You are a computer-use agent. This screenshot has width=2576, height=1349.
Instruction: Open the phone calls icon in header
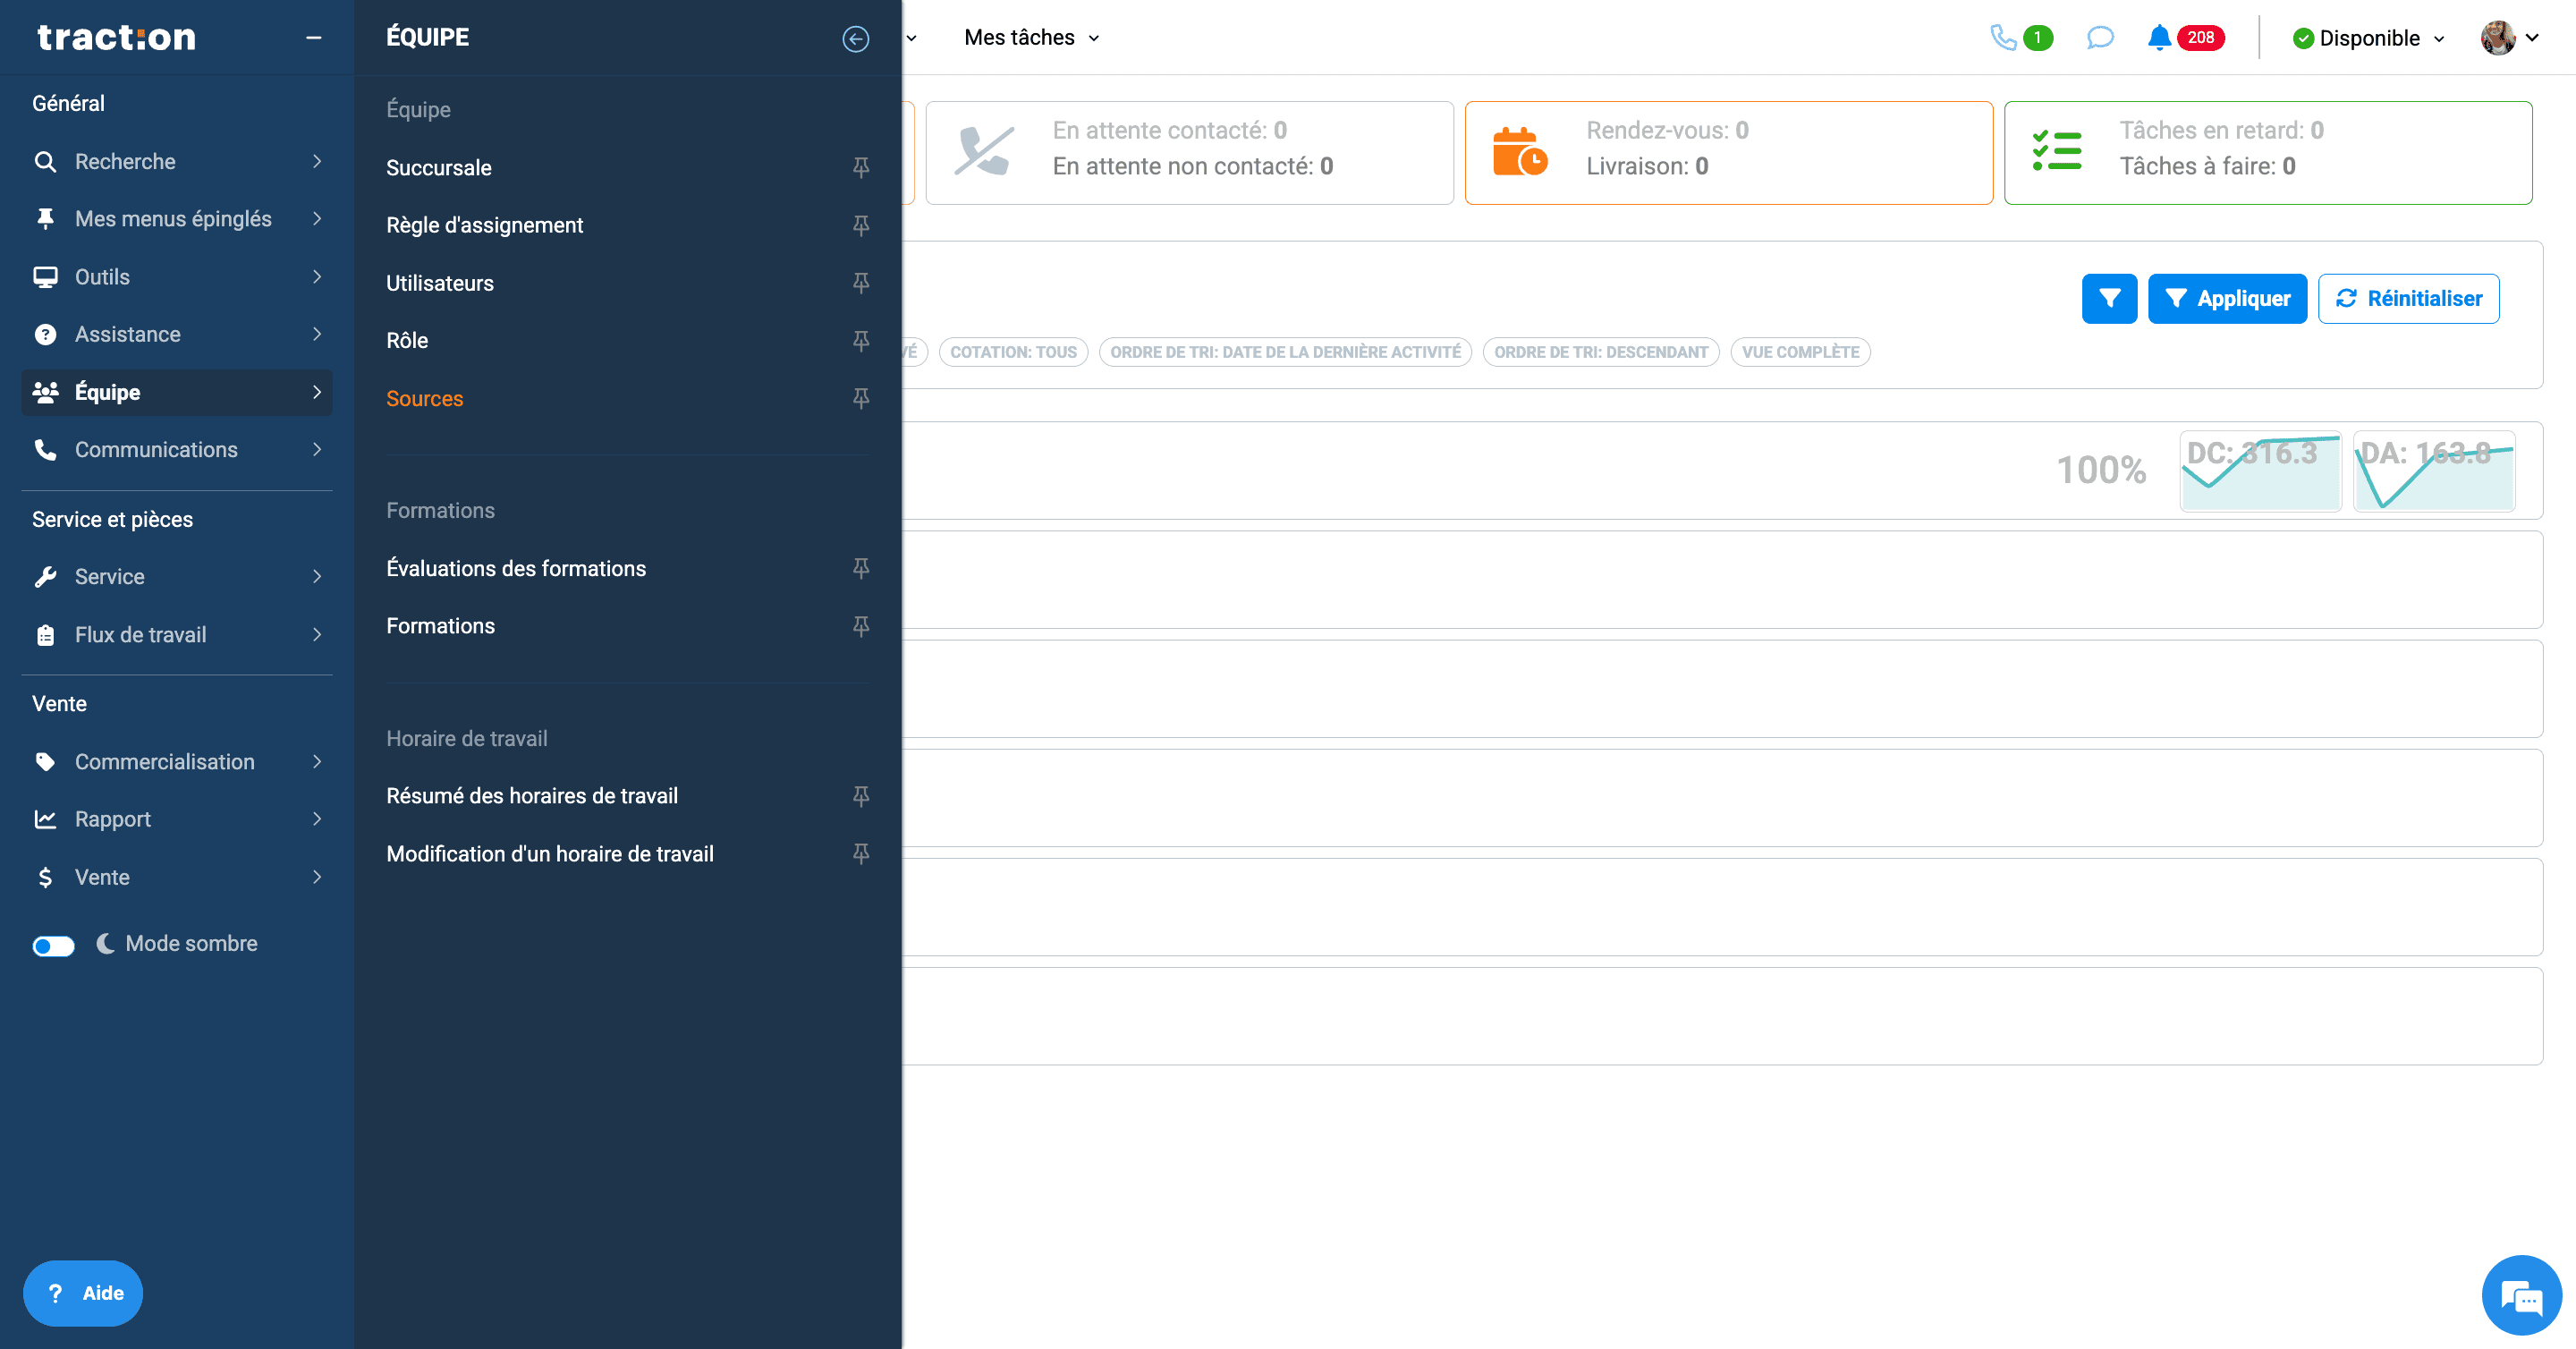pos(2003,38)
